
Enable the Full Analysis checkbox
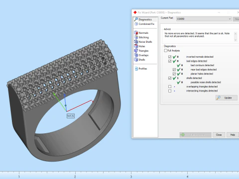click(166, 51)
